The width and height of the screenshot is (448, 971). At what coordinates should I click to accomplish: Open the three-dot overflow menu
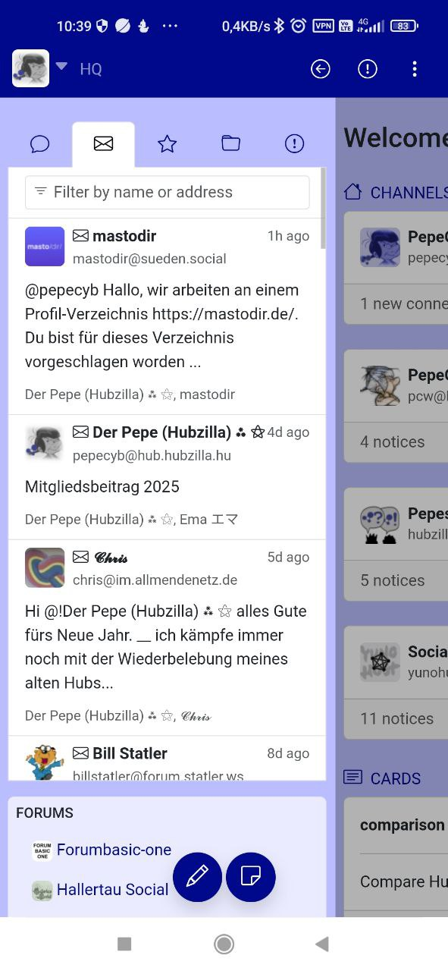point(415,69)
